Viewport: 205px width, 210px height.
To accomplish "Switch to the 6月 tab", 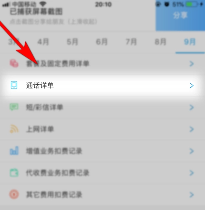I will 102,42.
